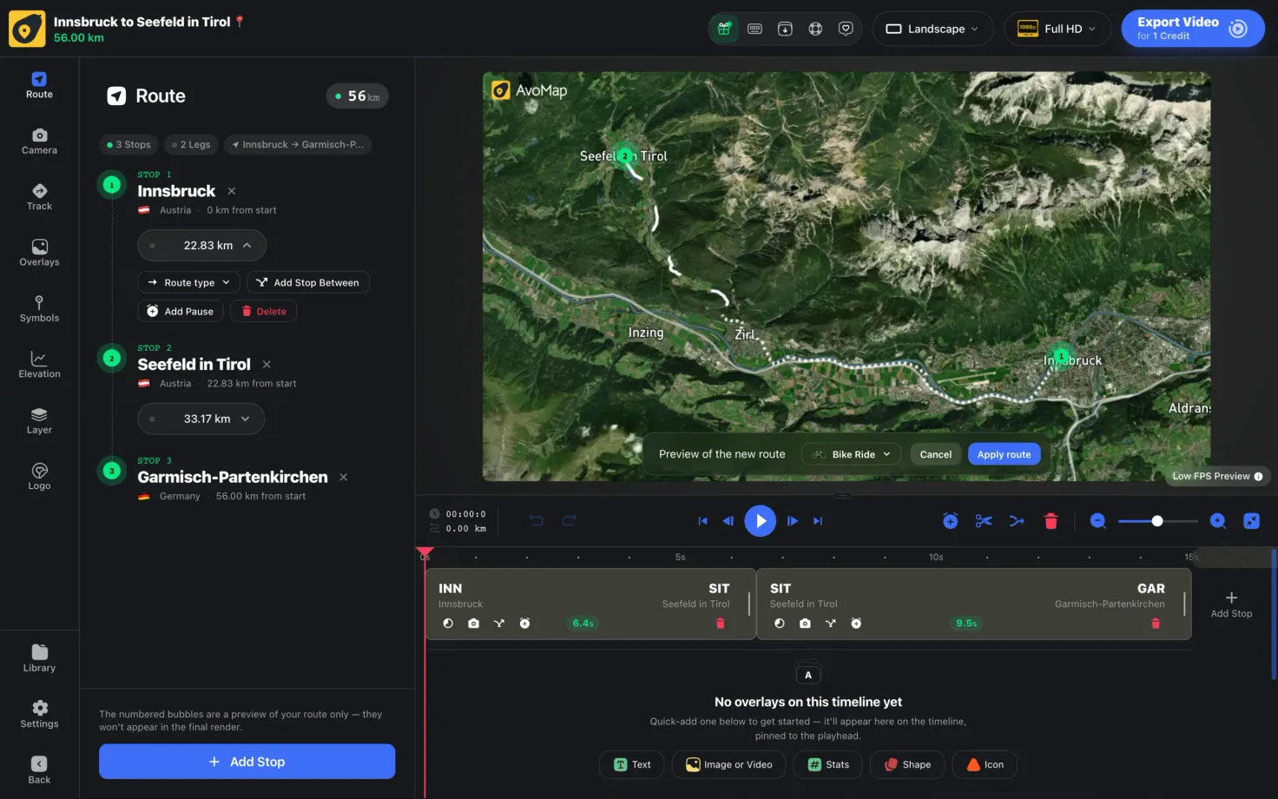The image size is (1278, 799).
Task: Click the Delete button under Innsbruck leg
Action: coord(263,311)
